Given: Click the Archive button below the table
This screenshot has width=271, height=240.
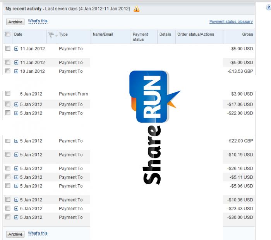Looking at the screenshot, I should pos(15,234).
